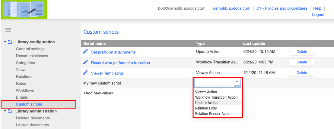Delete the Viewer Templating script
The width and height of the screenshot is (334, 129).
(302, 72)
